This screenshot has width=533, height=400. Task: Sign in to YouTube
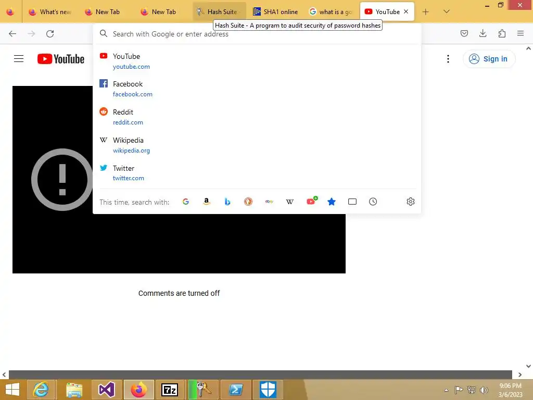pos(489,59)
